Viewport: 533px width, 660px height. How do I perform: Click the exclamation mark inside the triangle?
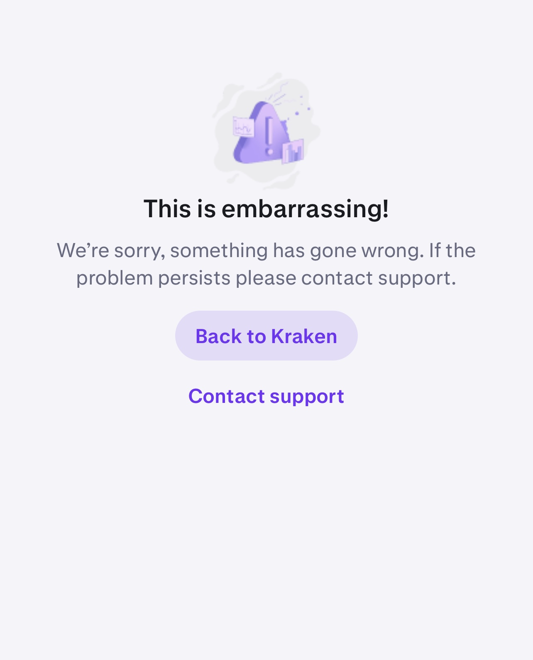(269, 135)
